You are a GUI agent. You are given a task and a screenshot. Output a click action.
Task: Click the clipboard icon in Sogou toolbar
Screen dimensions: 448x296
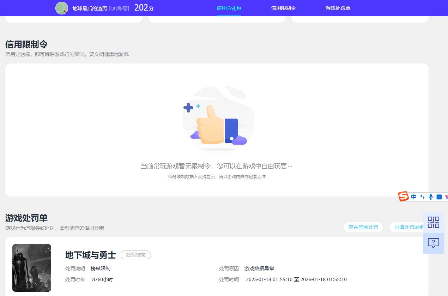coord(446,197)
